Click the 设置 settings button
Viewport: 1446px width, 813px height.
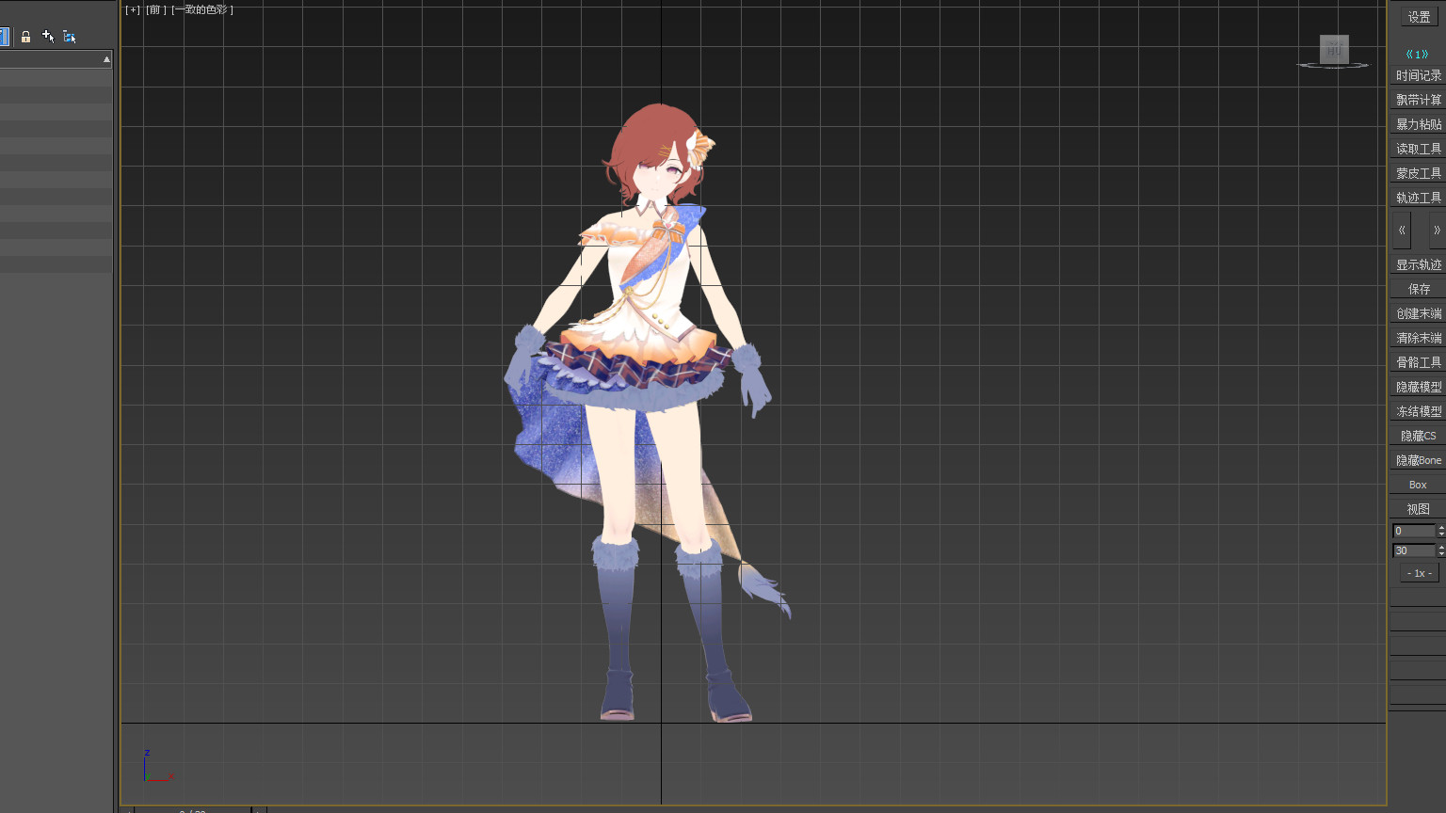coord(1418,17)
